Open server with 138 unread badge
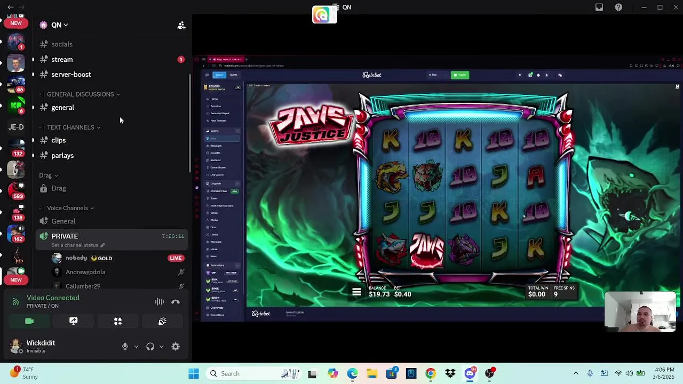 pos(16,212)
